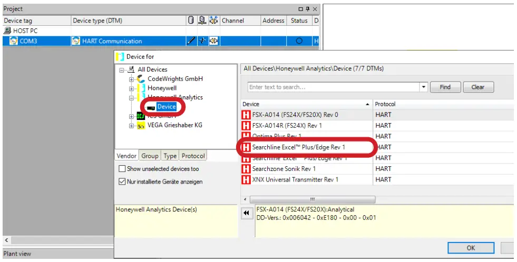The image size is (517, 262).
Task: Click the network computer column header icon
Action: pos(202,21)
